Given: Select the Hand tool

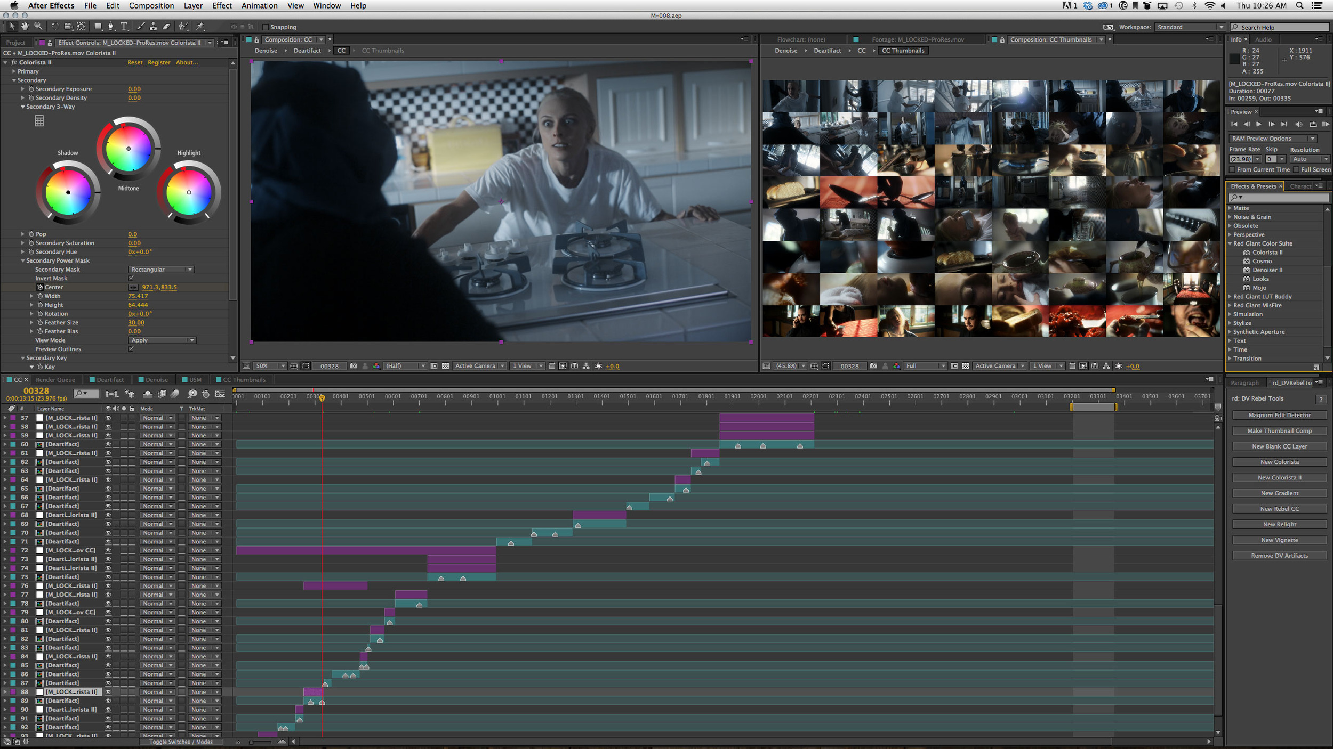Looking at the screenshot, I should [x=25, y=27].
